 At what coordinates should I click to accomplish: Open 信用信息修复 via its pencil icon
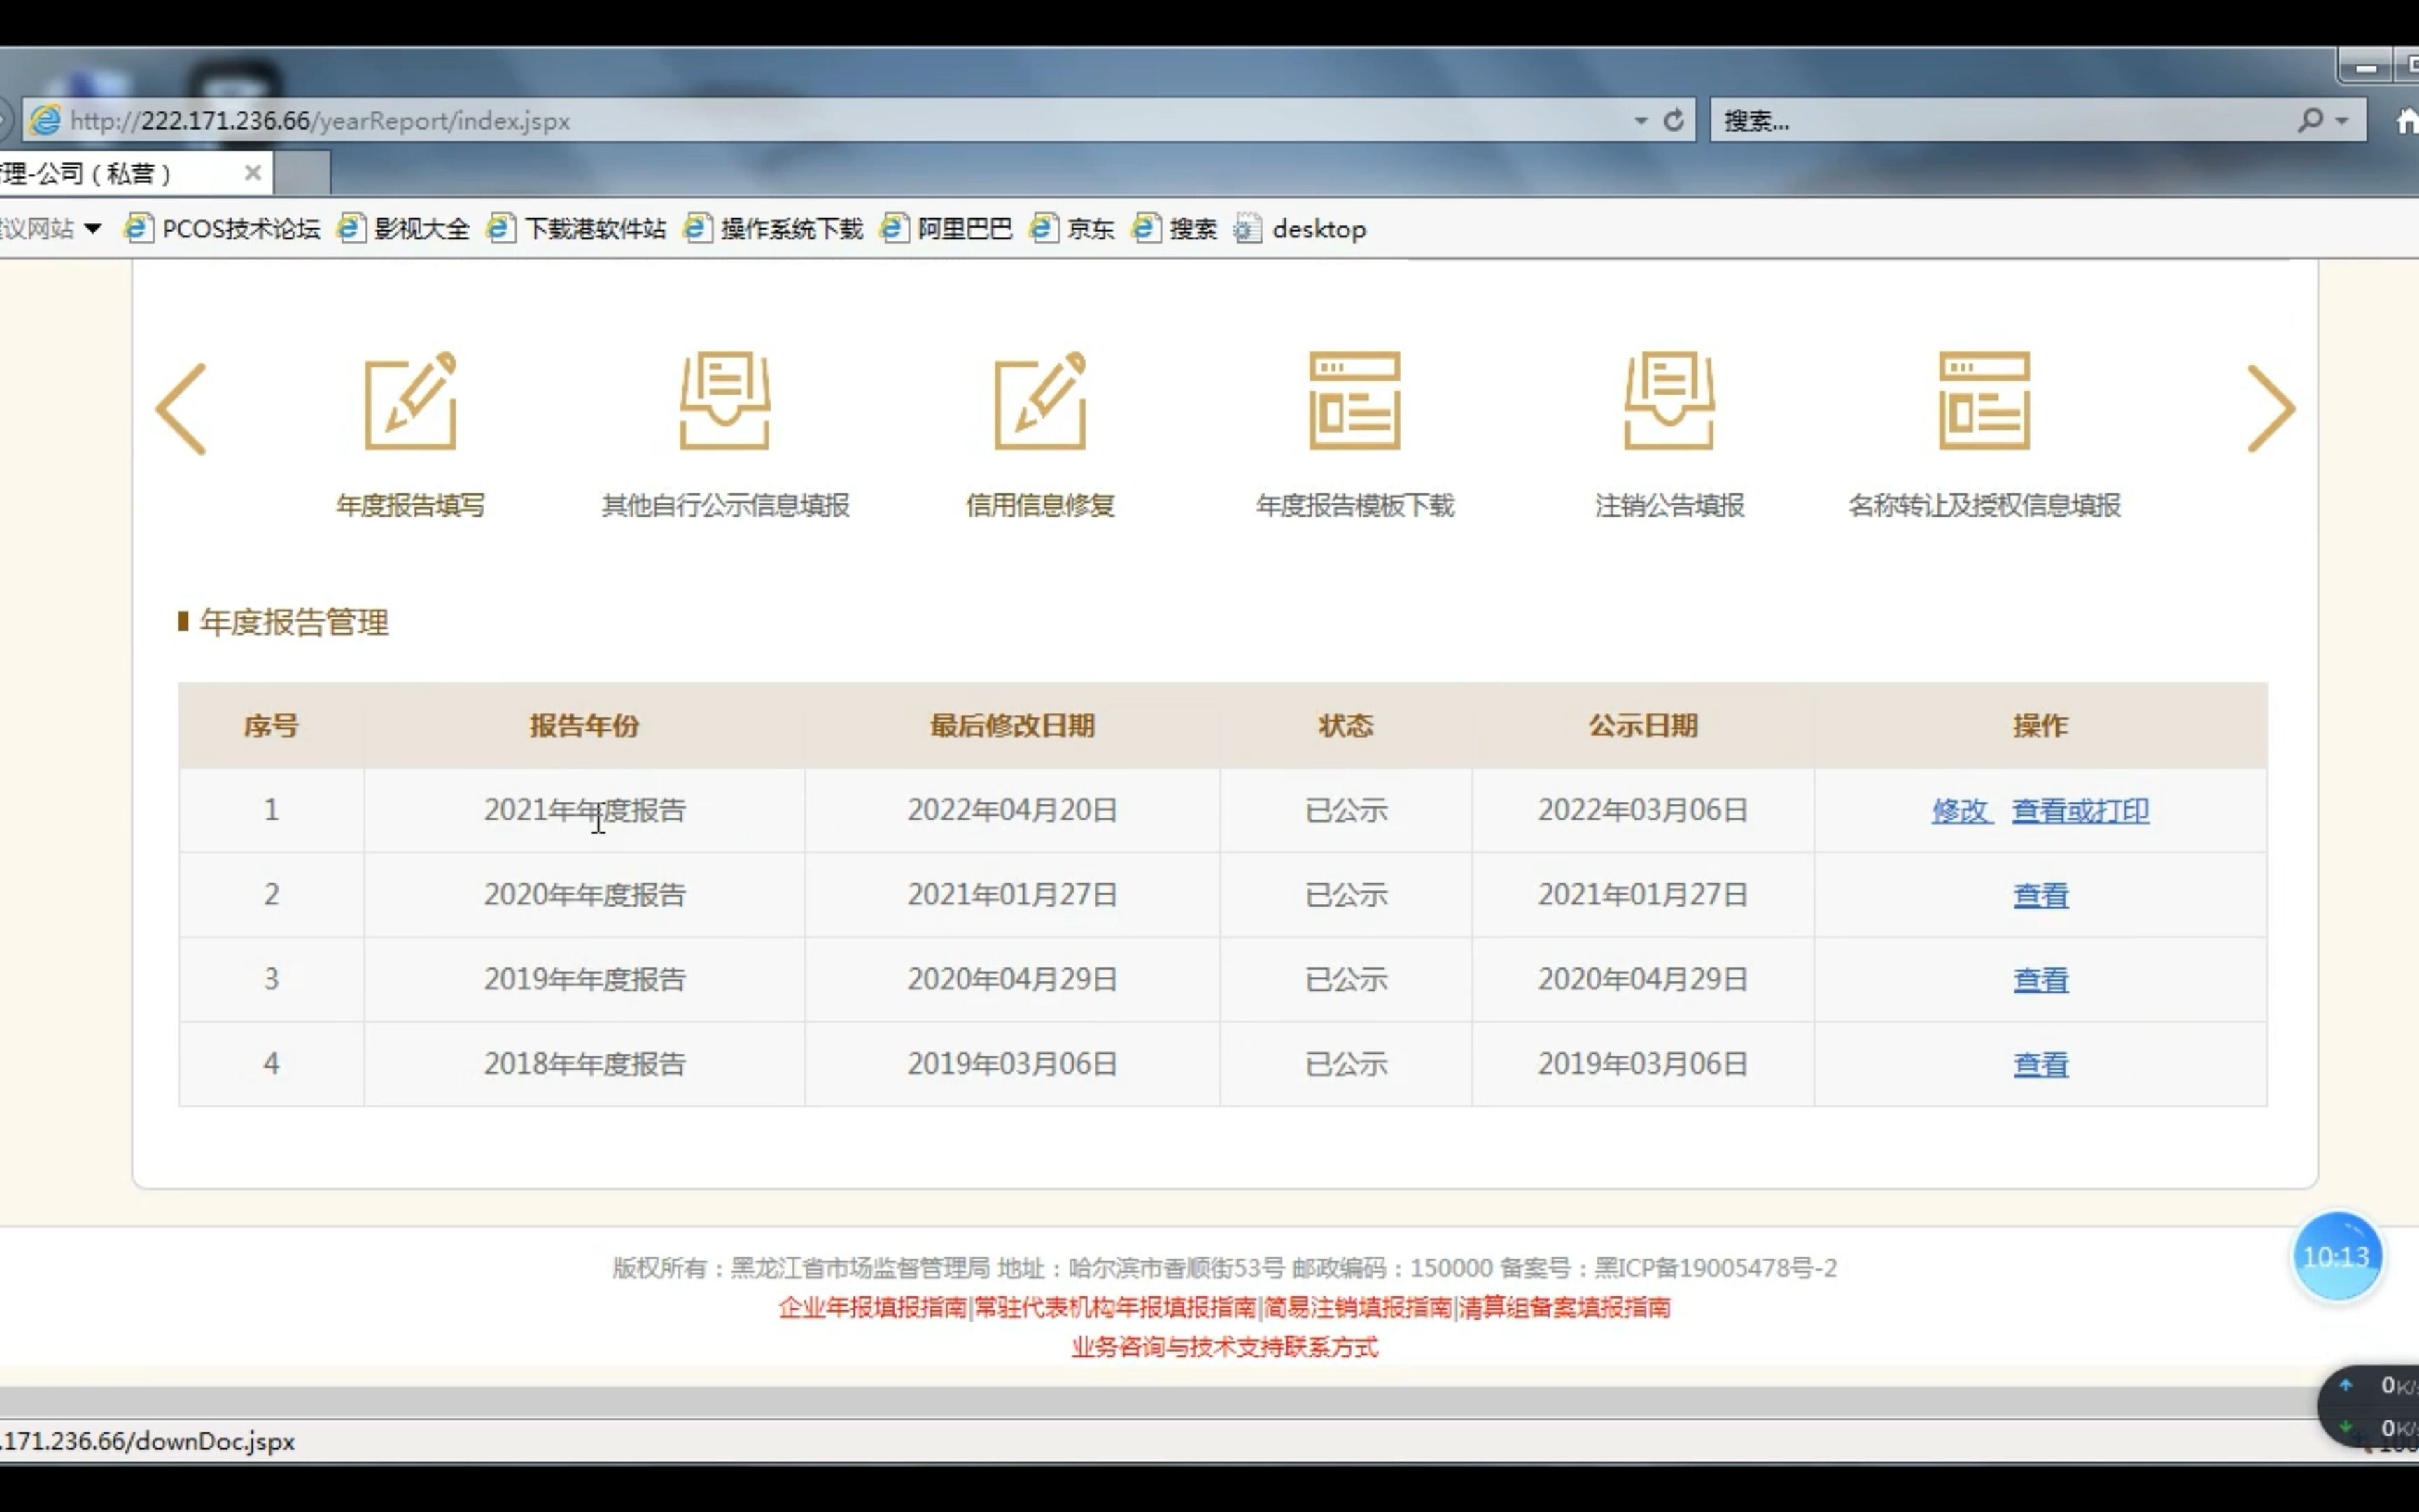pos(1039,404)
